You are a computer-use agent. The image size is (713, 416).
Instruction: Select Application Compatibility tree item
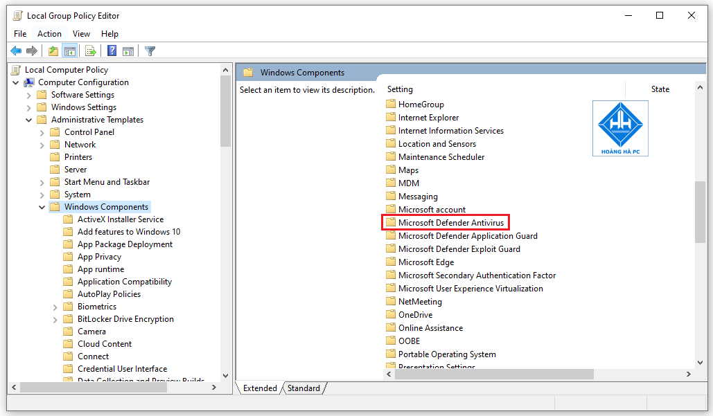[125, 282]
